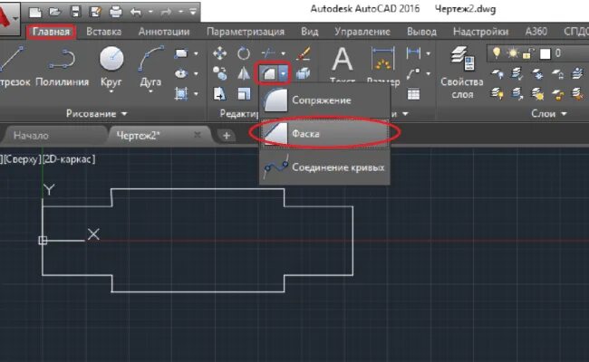Open the linear dimension dropdown arrow
The image size is (589, 362).
coord(429,53)
